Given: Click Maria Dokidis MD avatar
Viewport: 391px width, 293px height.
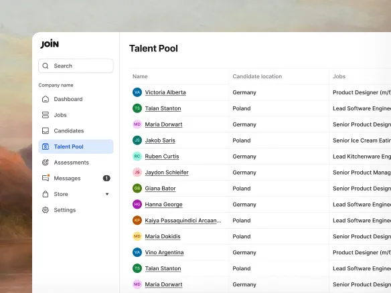Looking at the screenshot, I should pyautogui.click(x=137, y=236).
